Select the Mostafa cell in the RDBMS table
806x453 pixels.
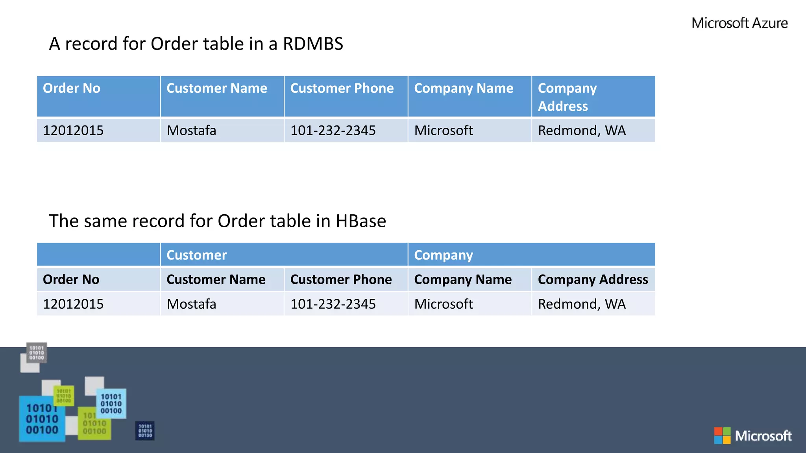(222, 130)
